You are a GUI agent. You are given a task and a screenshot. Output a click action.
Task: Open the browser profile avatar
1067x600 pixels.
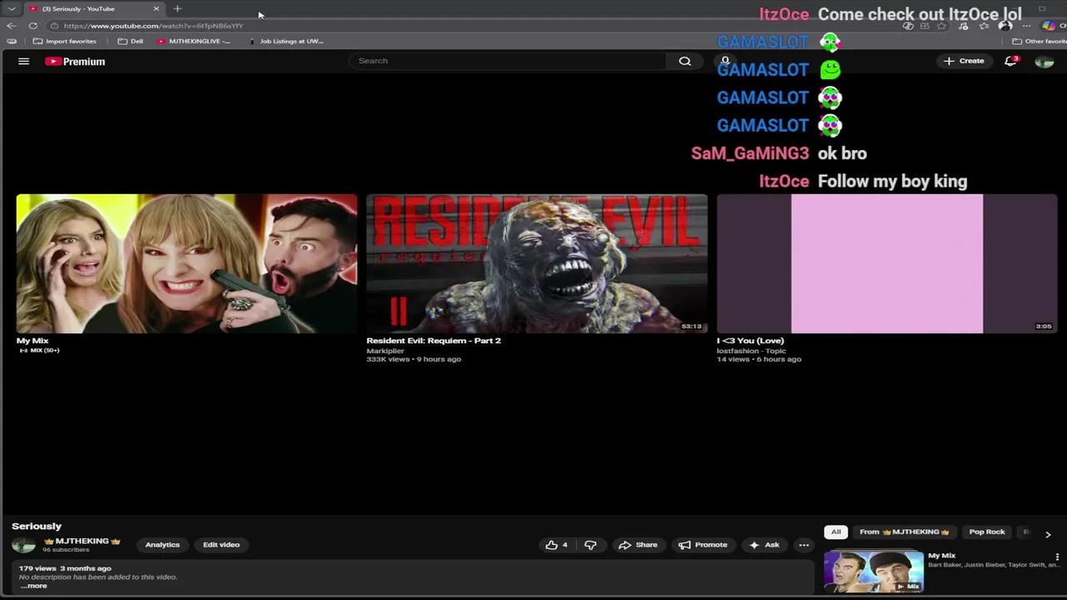coord(1005,26)
